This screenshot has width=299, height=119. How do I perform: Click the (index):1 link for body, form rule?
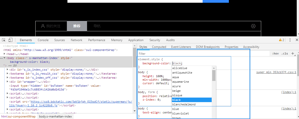click(289, 92)
